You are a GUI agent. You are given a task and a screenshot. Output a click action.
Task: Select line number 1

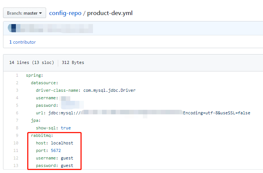click(x=17, y=75)
